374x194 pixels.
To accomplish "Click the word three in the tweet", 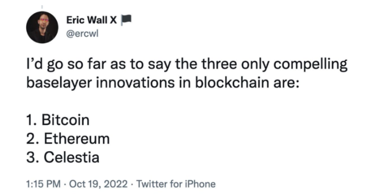I will (219, 64).
